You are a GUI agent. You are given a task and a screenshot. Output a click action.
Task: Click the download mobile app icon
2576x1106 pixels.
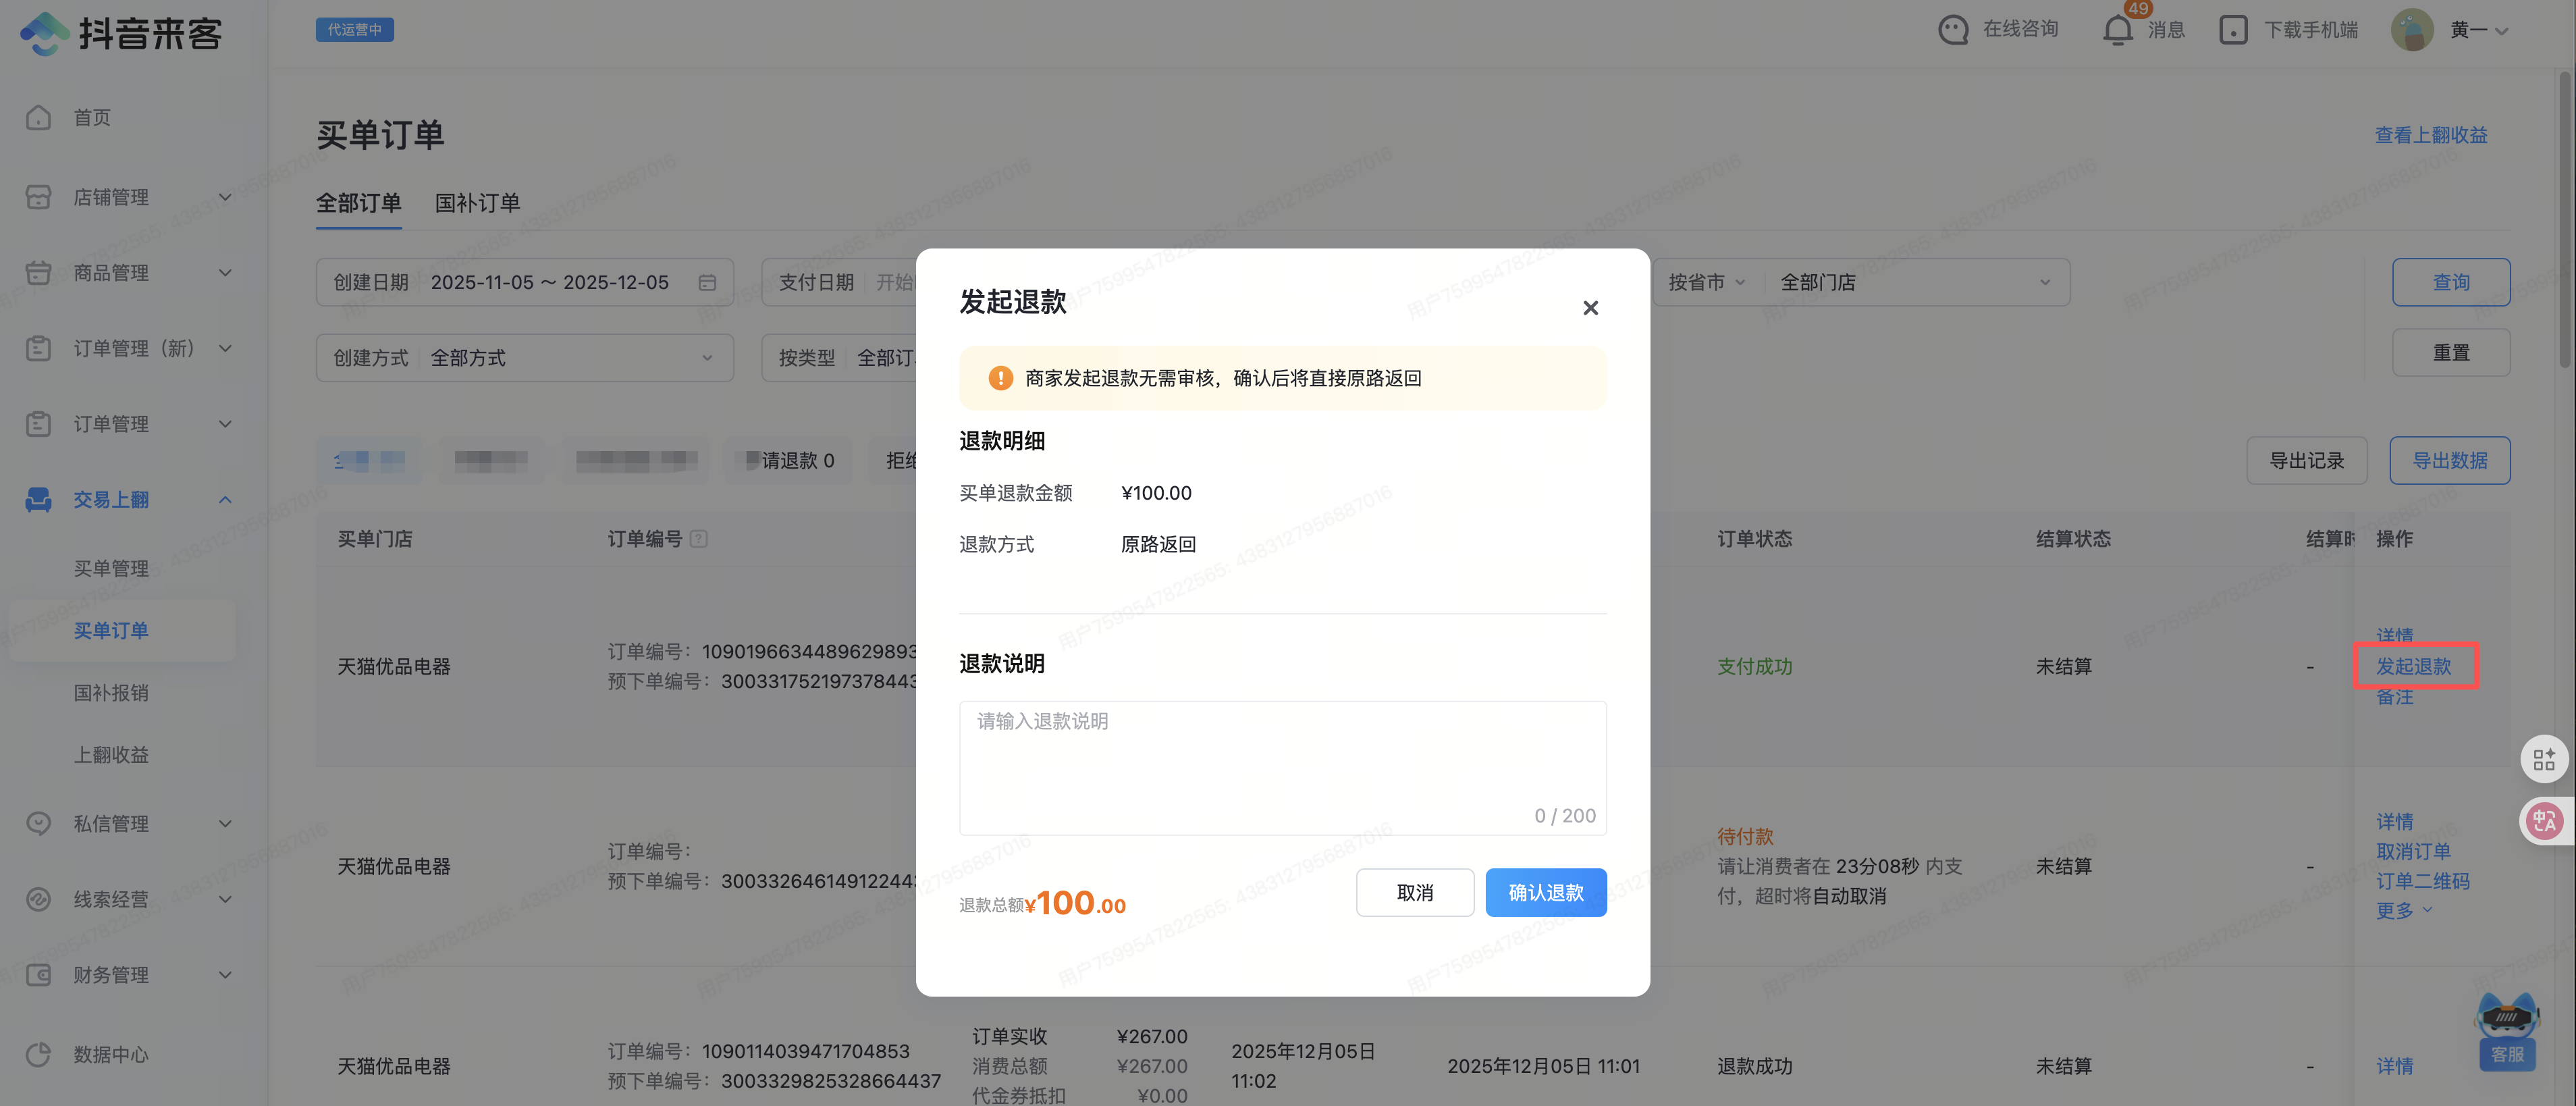click(x=2233, y=30)
